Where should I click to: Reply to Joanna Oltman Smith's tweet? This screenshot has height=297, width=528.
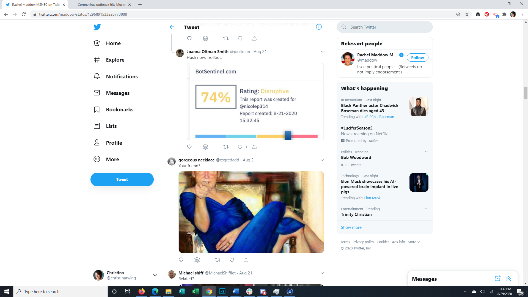coord(189,147)
